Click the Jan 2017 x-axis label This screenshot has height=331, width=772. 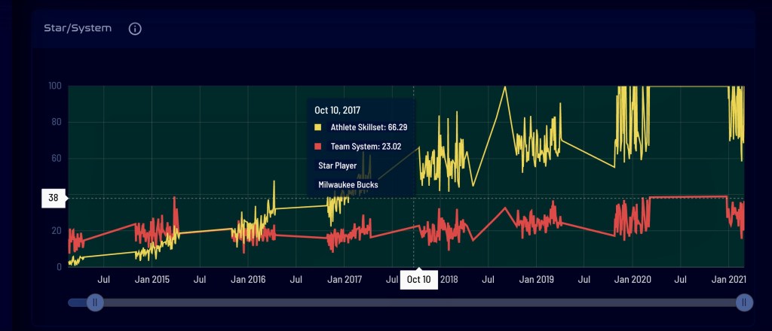click(343, 280)
